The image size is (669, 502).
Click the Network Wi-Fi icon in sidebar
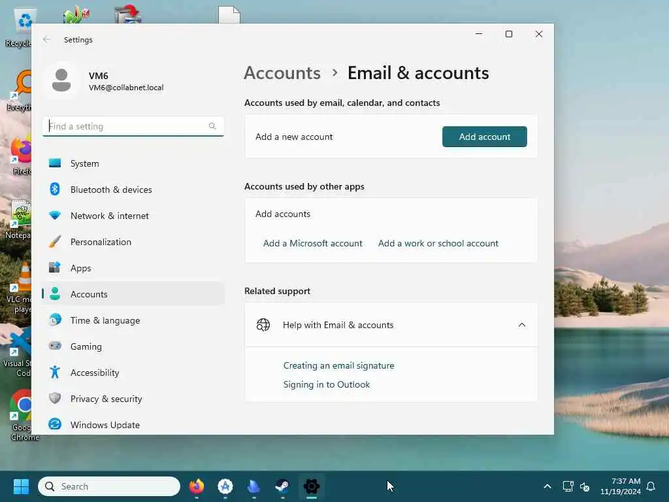coord(55,215)
